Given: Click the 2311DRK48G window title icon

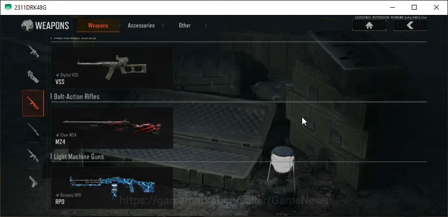Looking at the screenshot, I should point(8,7).
